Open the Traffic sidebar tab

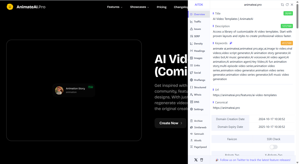tap(199, 22)
